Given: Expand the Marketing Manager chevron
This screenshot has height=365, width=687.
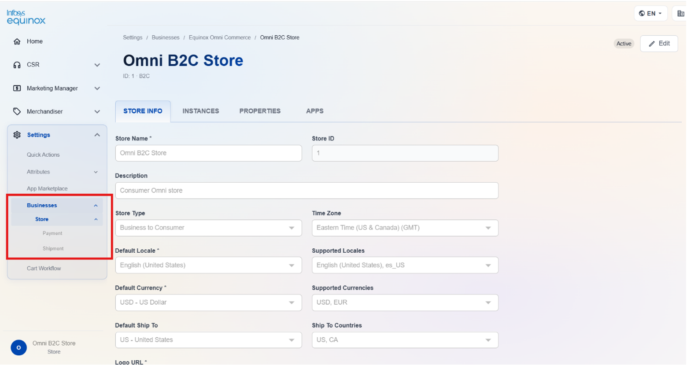Looking at the screenshot, I should [x=97, y=88].
